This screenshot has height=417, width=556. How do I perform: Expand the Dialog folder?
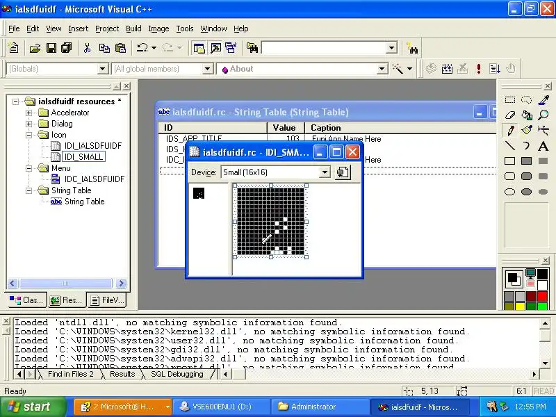coord(28,124)
